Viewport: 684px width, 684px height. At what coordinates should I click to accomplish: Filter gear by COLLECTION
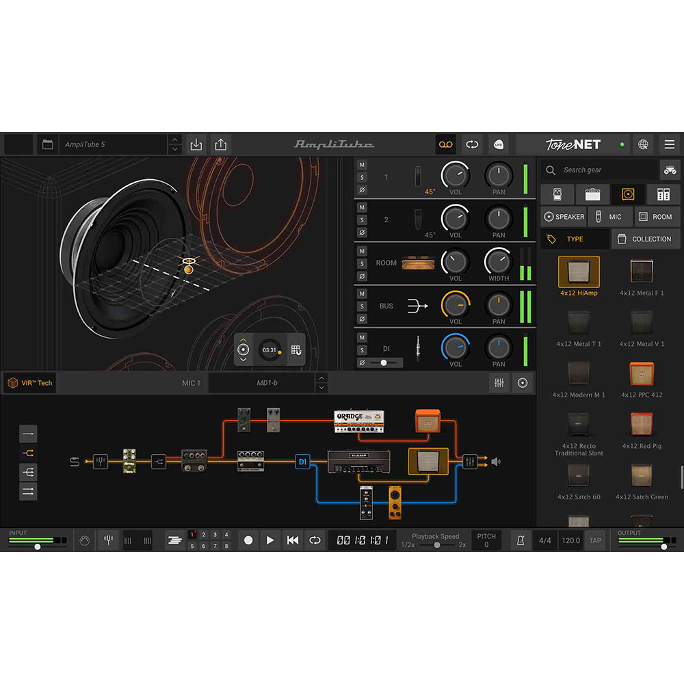pyautogui.click(x=645, y=239)
